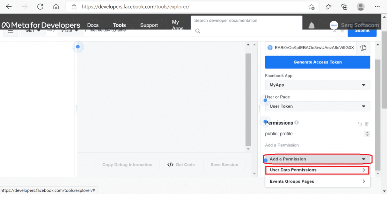Open notifications via the bell icon
This screenshot has width=390, height=199.
coord(312,25)
